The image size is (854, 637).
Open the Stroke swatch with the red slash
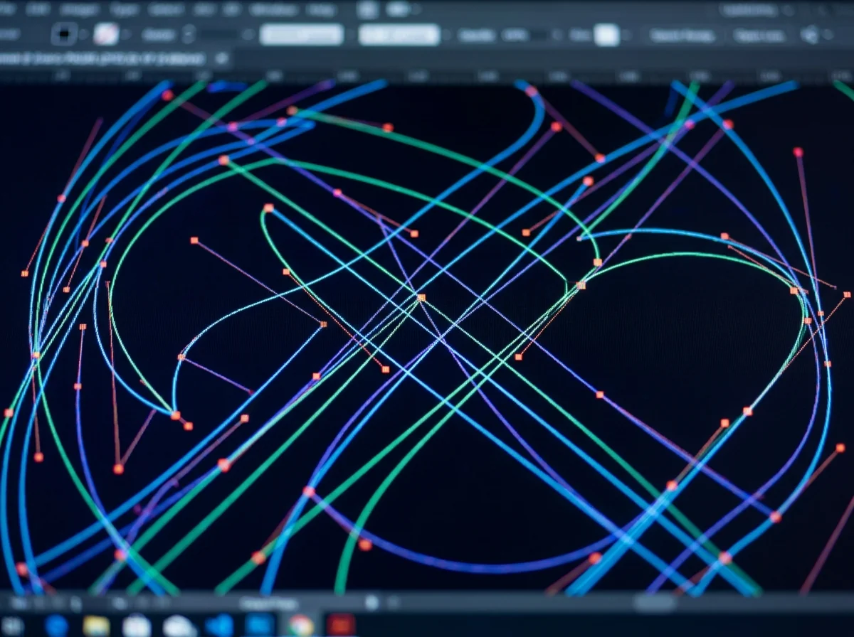106,33
